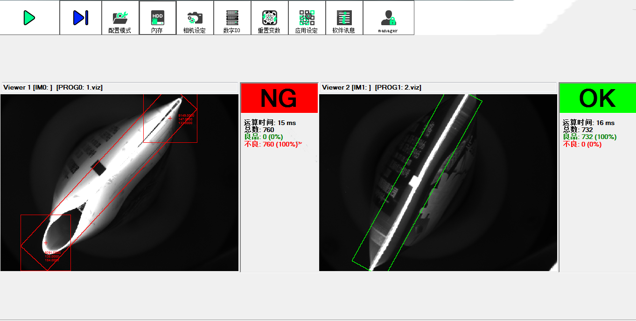Click the 良品: 732 (100%) pass count
The width and height of the screenshot is (636, 321).
[x=589, y=137]
